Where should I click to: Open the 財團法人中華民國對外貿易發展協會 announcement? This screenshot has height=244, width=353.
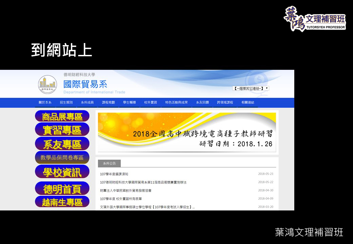(126, 190)
